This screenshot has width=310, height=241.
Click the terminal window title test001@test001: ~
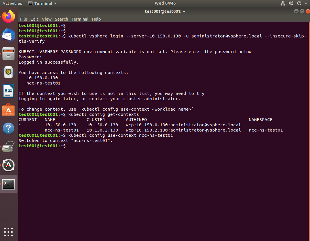coord(165,11)
